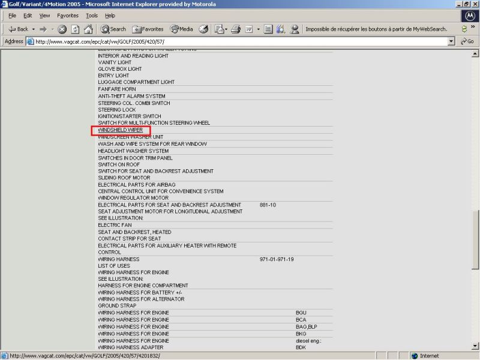The height and width of the screenshot is (360, 480).
Task: Select INTERIOR AND READING LIGHT row
Action: pos(133,56)
